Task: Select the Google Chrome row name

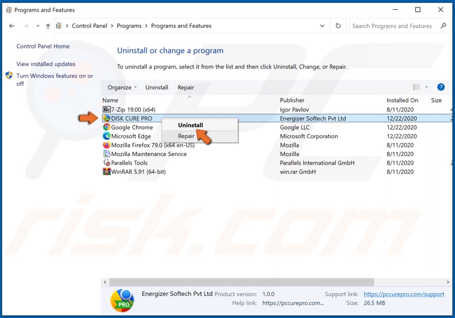Action: [x=132, y=127]
